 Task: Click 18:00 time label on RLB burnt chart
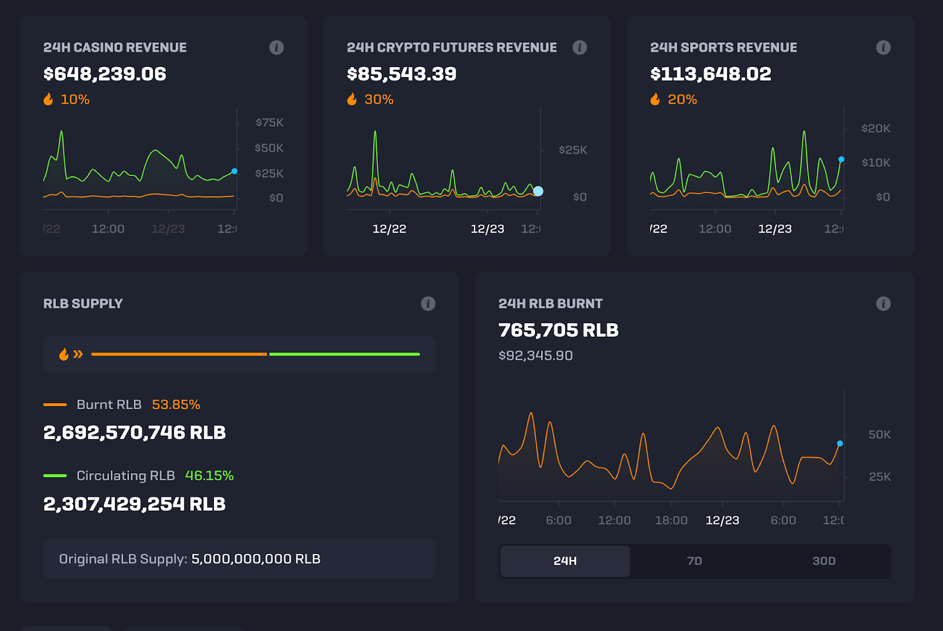tap(671, 520)
